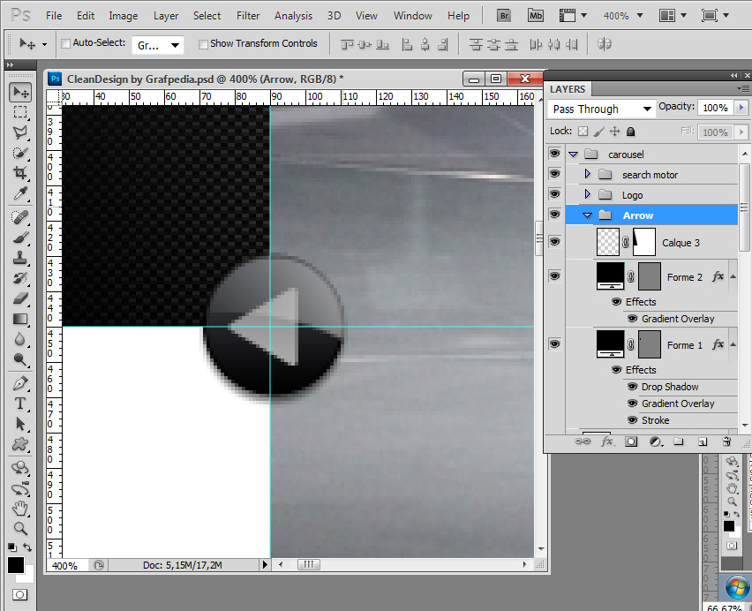
Task: Toggle Quick Mask mode
Action: [x=19, y=595]
